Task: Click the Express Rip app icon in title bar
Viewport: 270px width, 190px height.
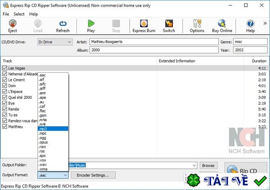Action: pos(6,5)
